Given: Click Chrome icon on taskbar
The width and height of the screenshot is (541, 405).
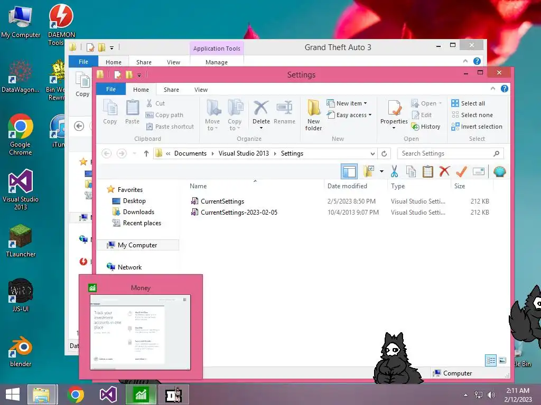Looking at the screenshot, I should pyautogui.click(x=75, y=394).
